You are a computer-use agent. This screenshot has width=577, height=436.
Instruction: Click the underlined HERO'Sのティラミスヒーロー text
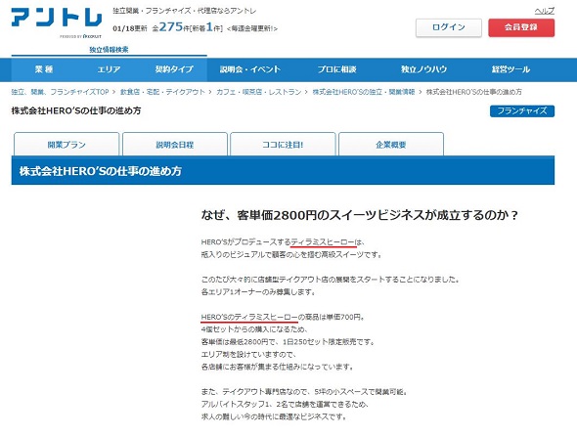point(249,317)
